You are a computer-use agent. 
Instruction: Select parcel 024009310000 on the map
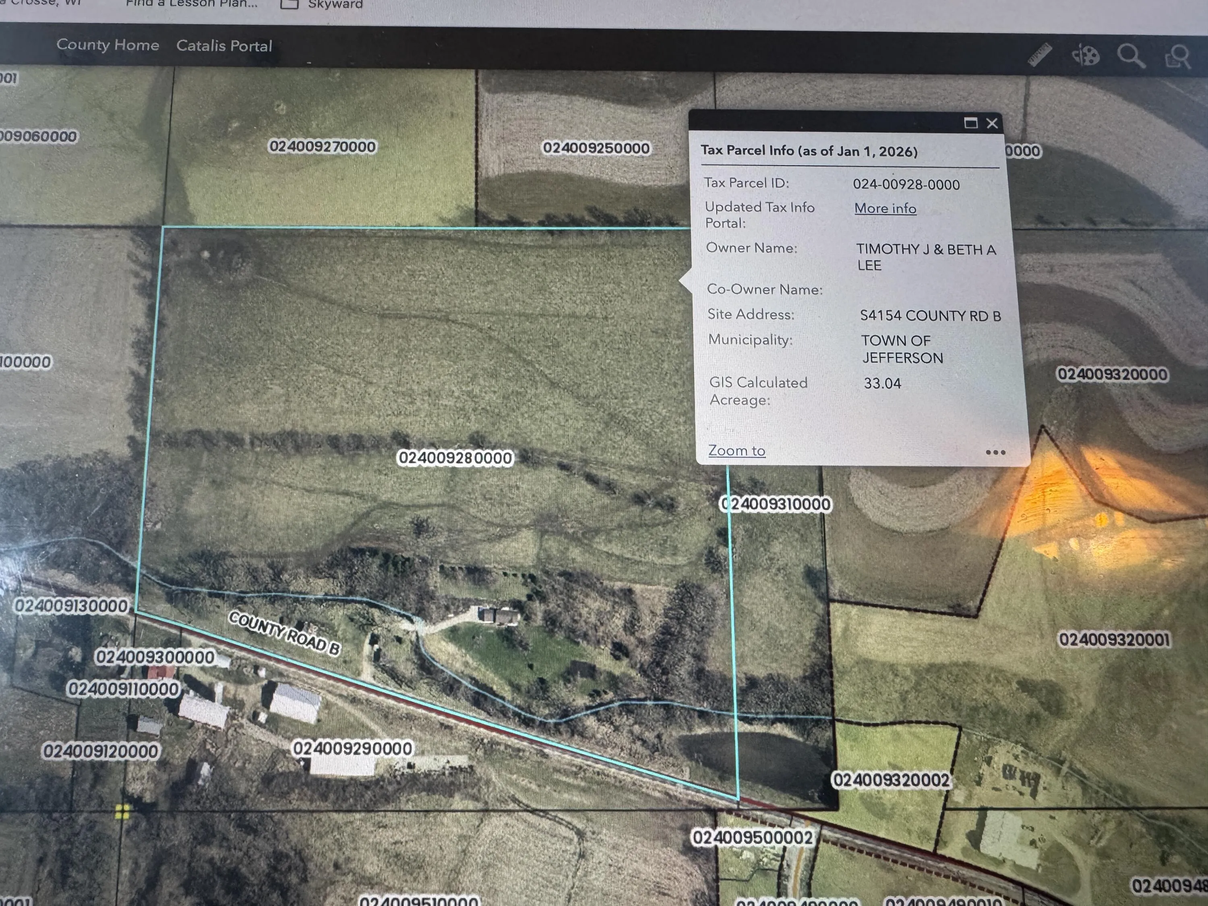[776, 504]
